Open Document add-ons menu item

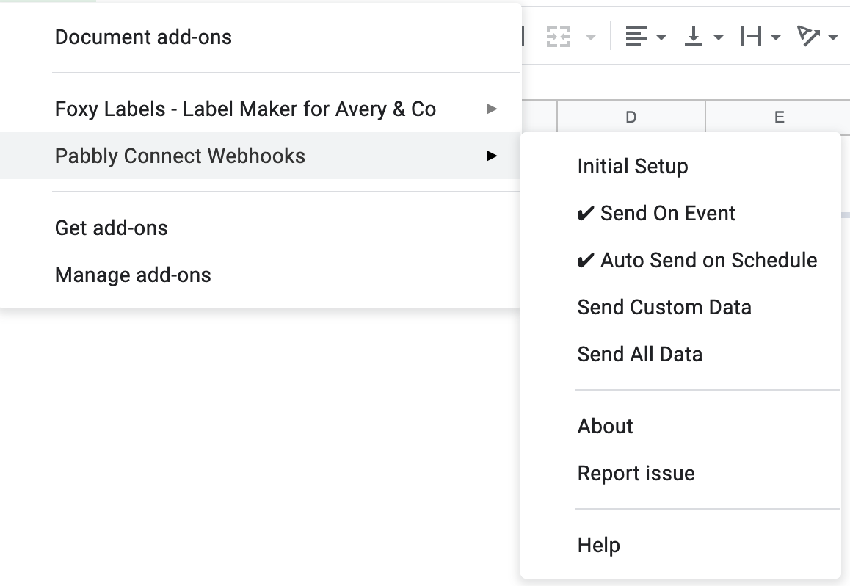pyautogui.click(x=260, y=37)
